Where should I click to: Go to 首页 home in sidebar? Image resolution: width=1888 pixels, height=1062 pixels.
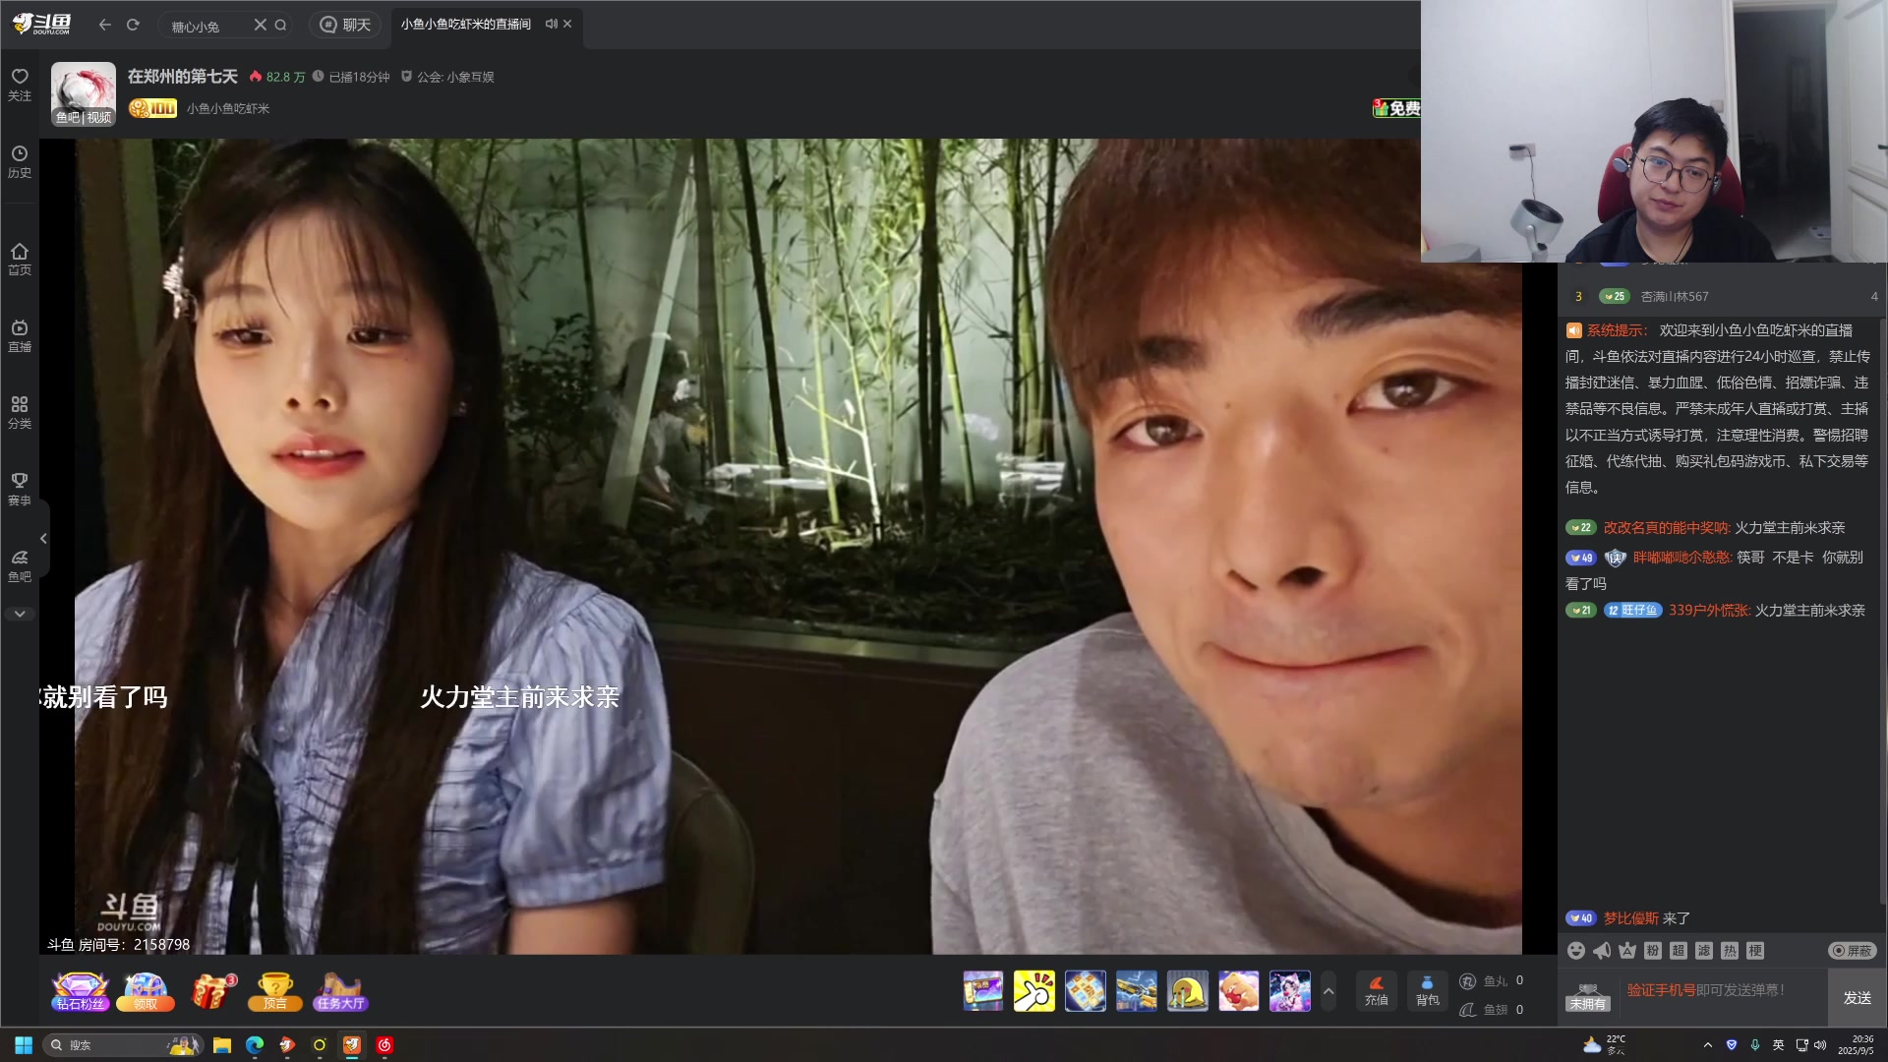[20, 260]
